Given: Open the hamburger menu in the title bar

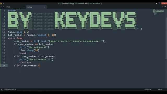Looking at the screenshot, I should 3,3.
